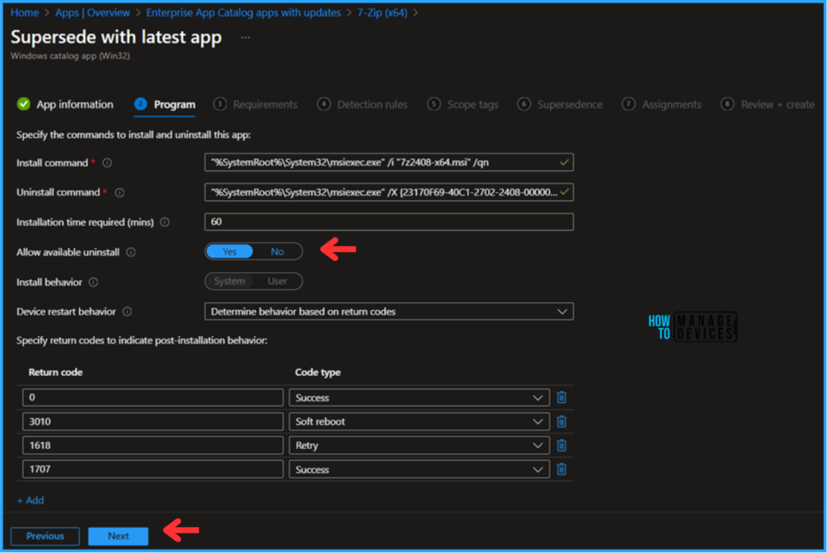Viewport: 827px width, 553px height.
Task: Open code type dropdown for return code 1707
Action: [419, 469]
